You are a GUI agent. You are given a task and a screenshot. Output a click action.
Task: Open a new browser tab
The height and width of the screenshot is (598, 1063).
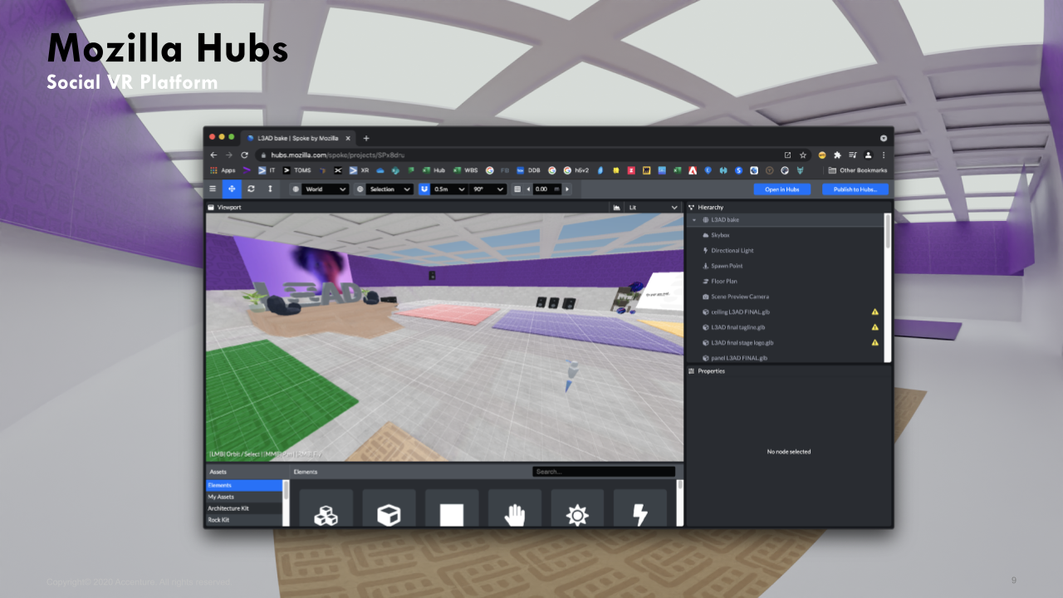(x=366, y=138)
